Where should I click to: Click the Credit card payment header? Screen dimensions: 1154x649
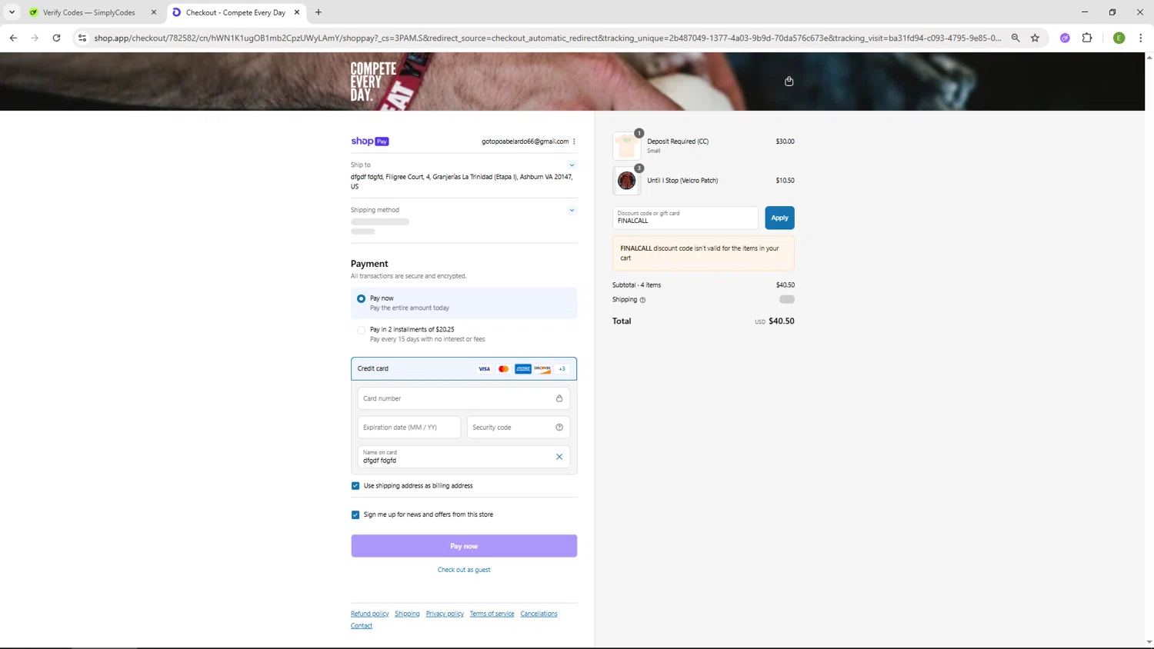pos(464,368)
